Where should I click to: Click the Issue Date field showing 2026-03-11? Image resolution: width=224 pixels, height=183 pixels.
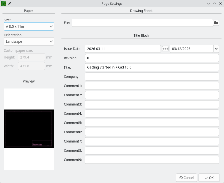pyautogui.click(x=123, y=49)
